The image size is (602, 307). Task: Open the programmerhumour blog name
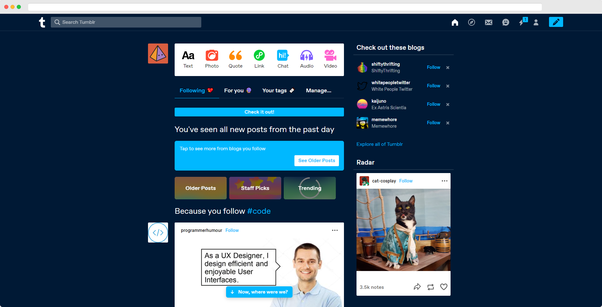201,230
